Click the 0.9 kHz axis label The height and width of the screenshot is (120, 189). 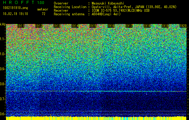pos(2,69)
